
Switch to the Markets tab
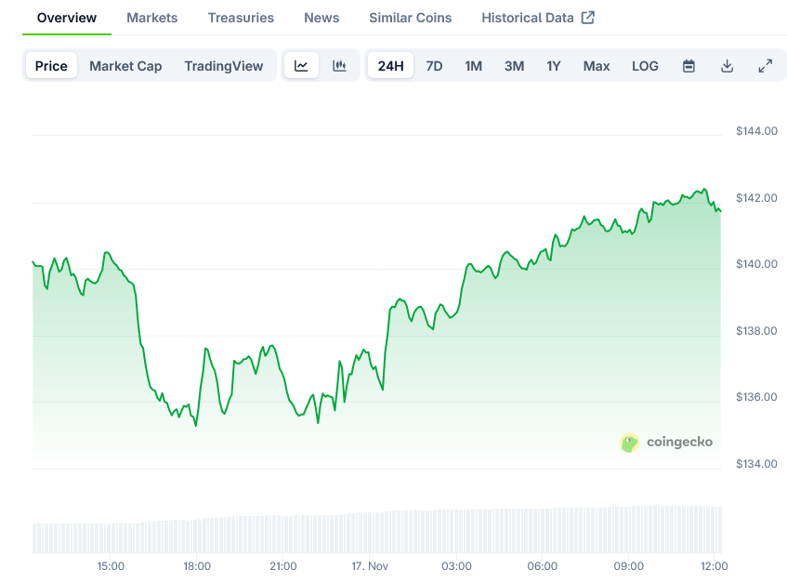(151, 17)
